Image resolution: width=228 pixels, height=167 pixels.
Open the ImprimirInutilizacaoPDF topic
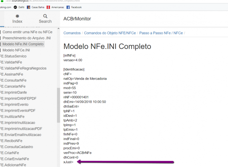[x=21, y=129]
